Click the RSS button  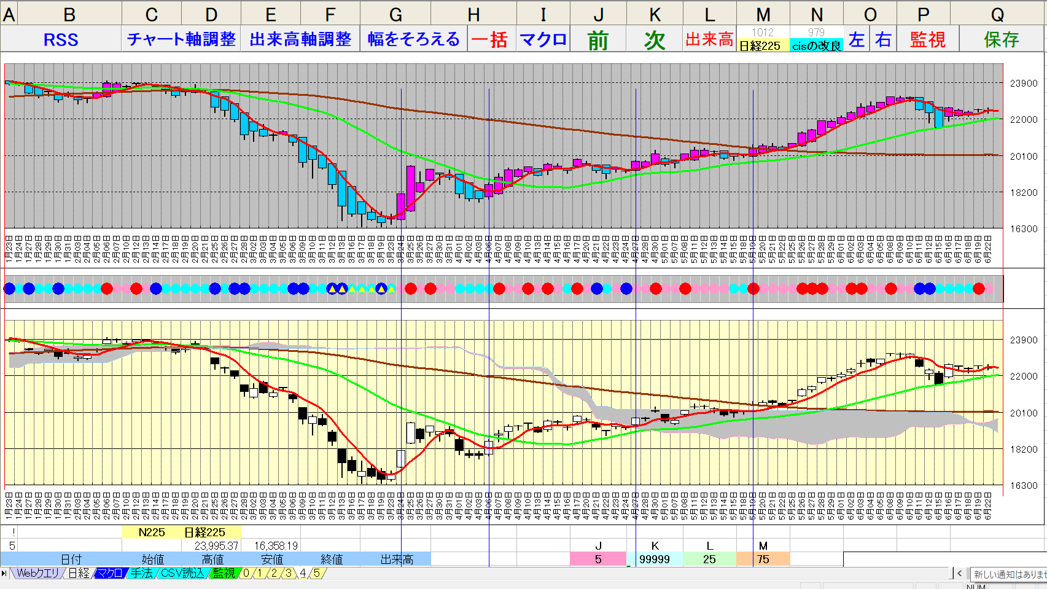[x=61, y=39]
